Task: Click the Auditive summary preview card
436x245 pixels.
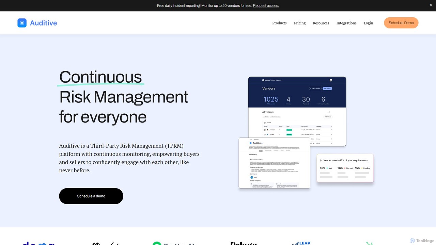Action: click(275, 163)
